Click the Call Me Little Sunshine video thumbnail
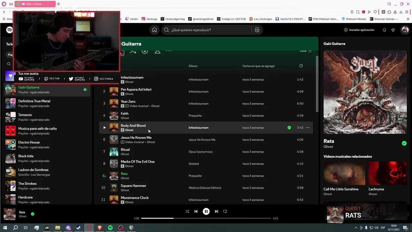Viewport: 412px width, 232px height. (x=344, y=173)
